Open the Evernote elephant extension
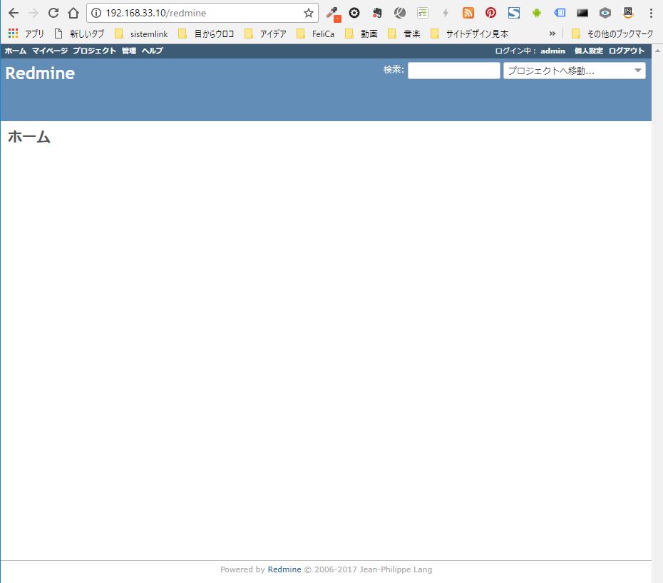The width and height of the screenshot is (663, 583). point(377,13)
